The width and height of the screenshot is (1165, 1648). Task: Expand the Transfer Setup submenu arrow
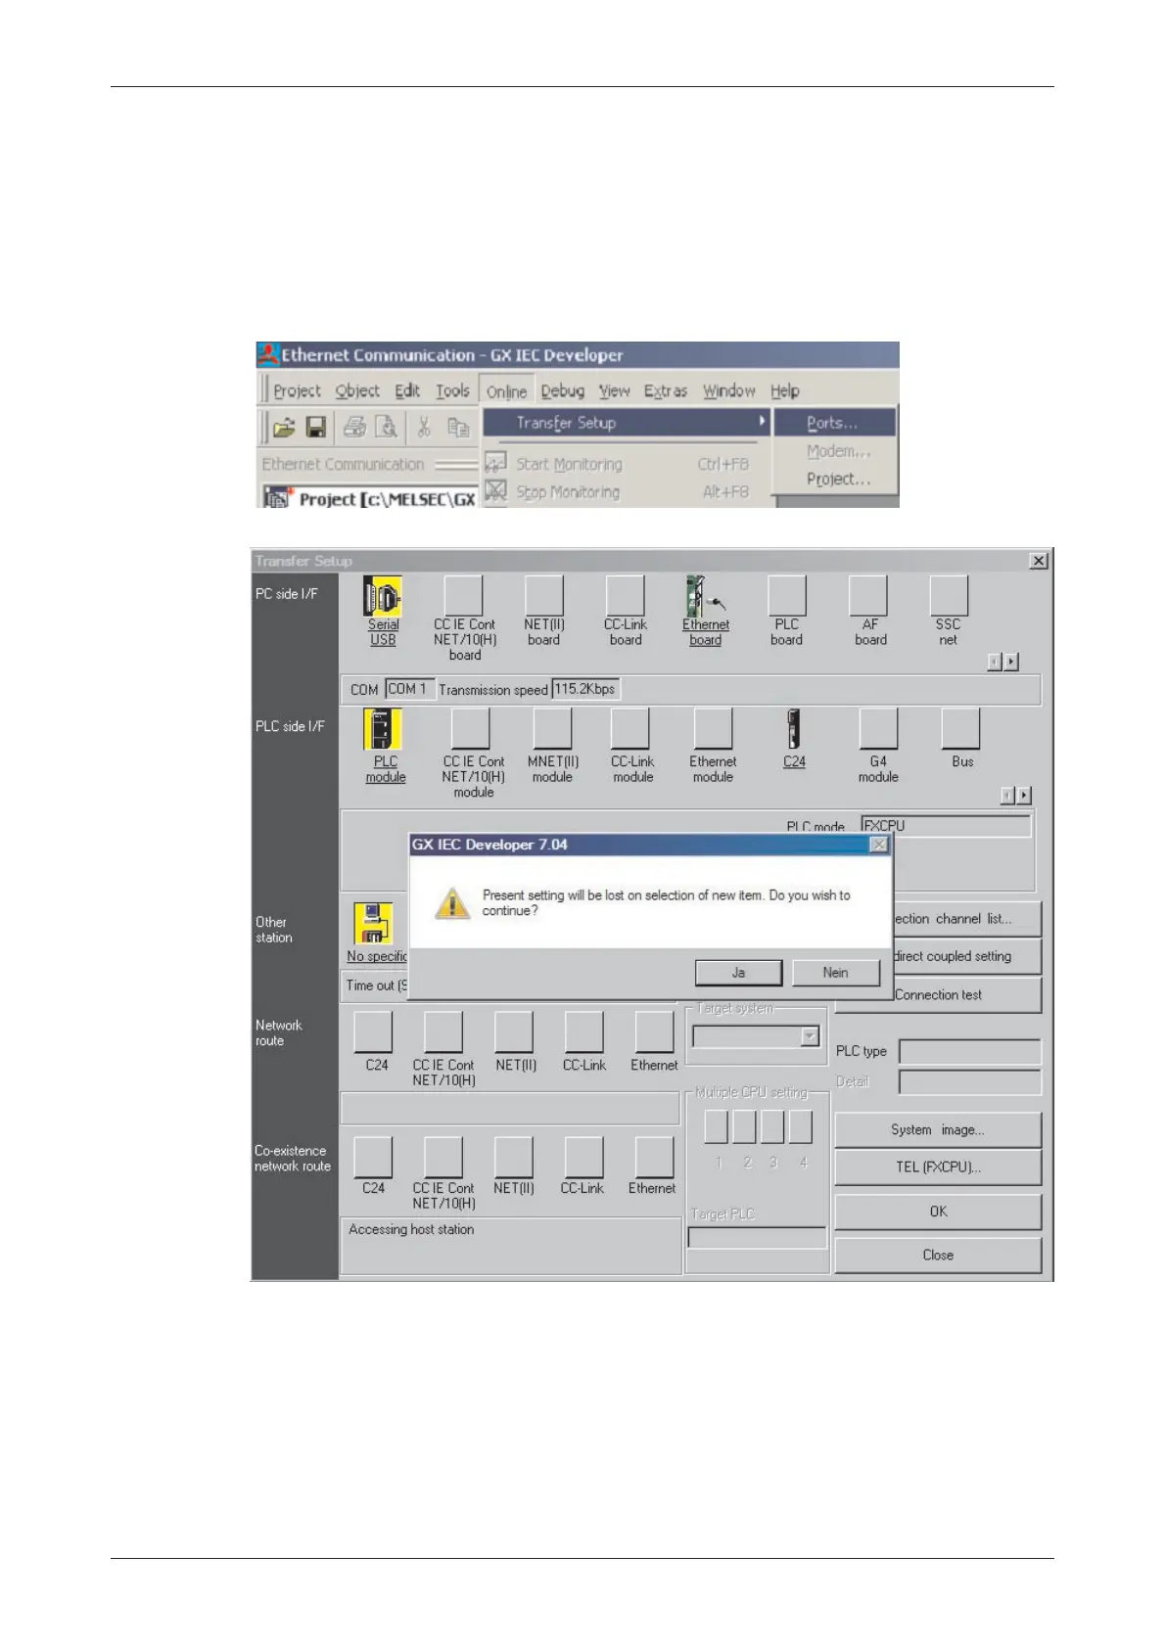(762, 421)
